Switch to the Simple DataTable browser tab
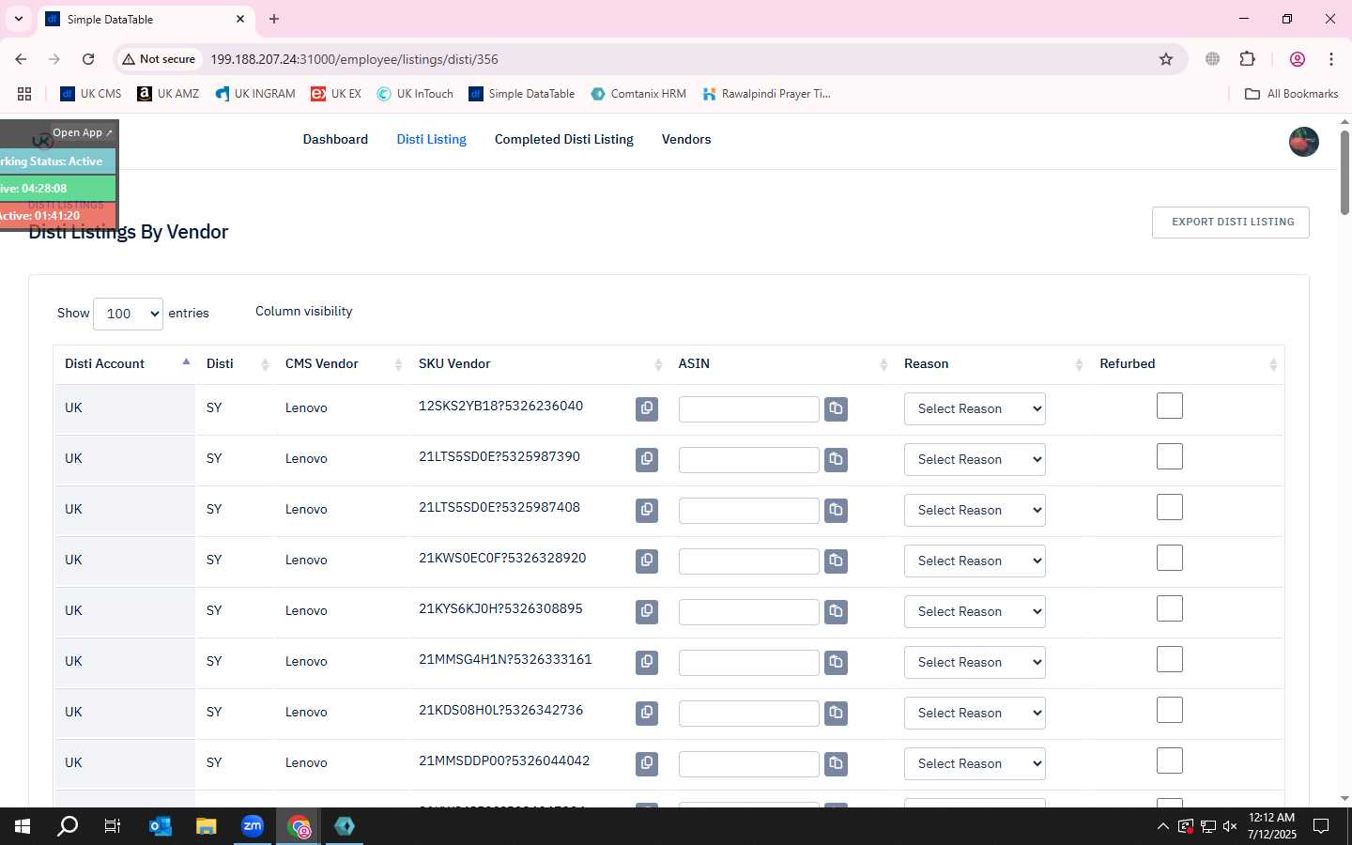1352x845 pixels. [146, 19]
